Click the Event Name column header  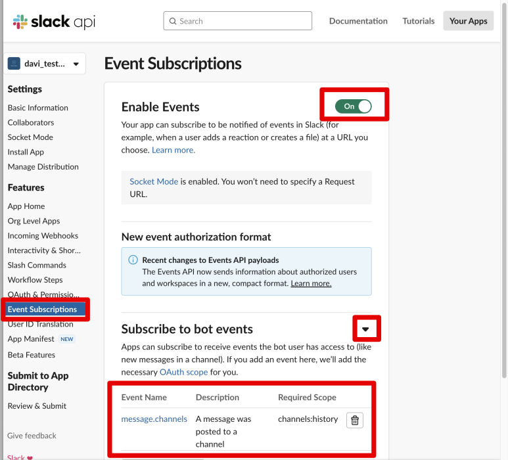[144, 398]
